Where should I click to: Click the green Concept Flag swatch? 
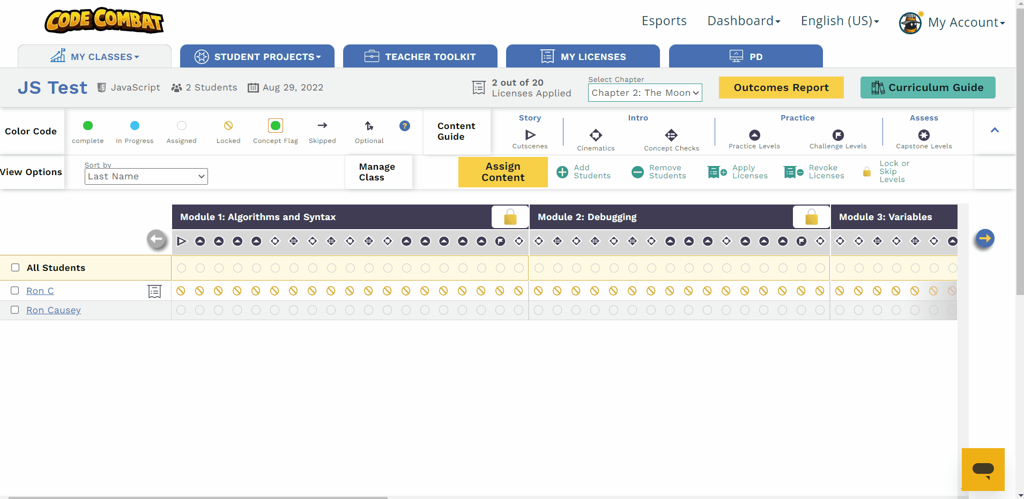(x=275, y=126)
